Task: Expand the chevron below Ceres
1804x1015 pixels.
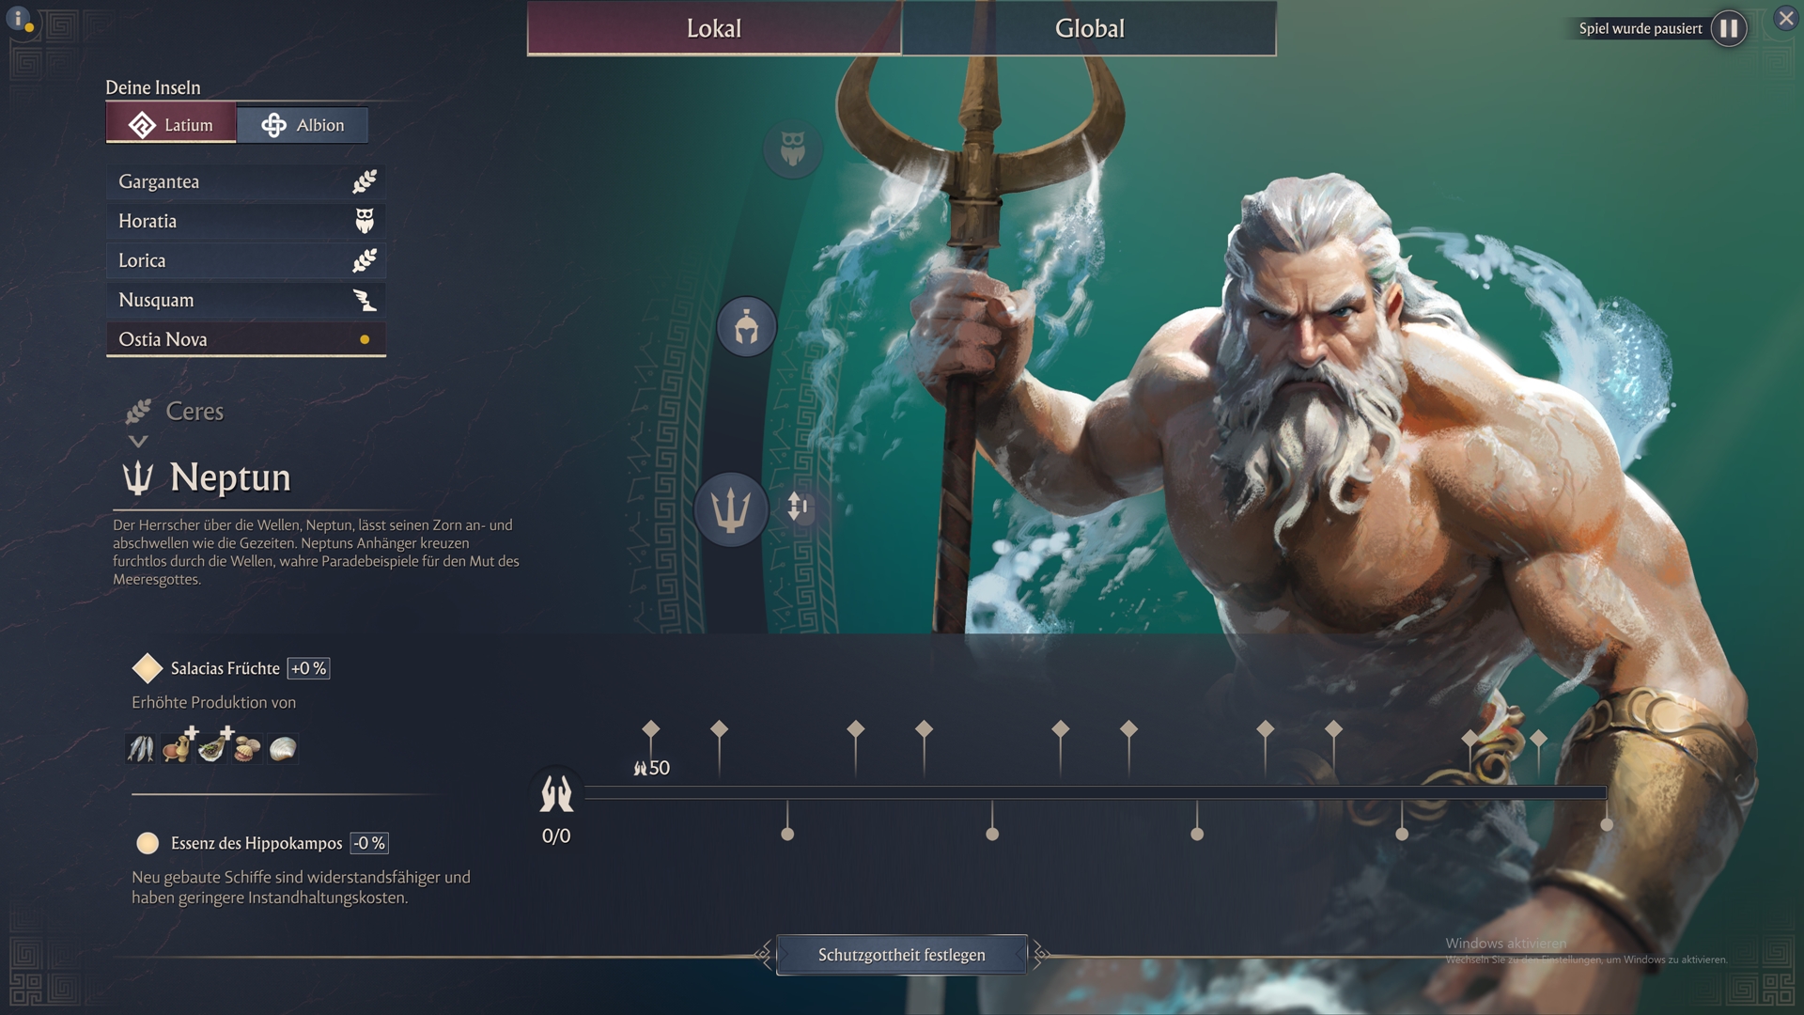Action: [138, 441]
